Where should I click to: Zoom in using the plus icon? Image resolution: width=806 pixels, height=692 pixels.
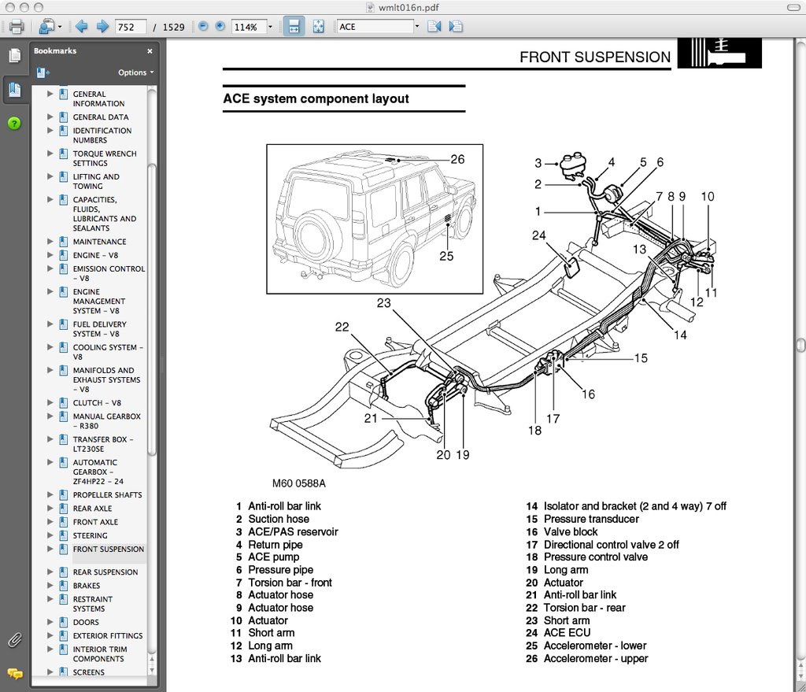[x=220, y=26]
